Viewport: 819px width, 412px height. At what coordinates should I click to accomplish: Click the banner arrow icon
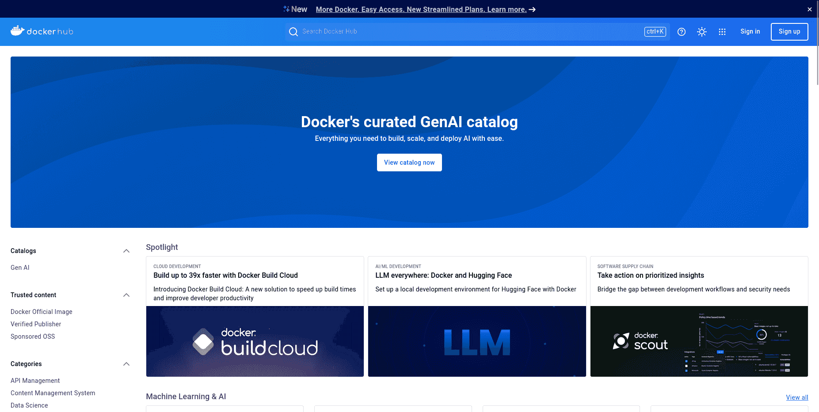click(532, 9)
